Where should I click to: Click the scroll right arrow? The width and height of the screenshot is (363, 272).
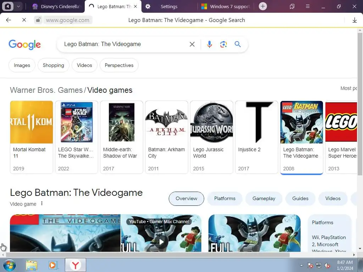pyautogui.click(x=354, y=255)
